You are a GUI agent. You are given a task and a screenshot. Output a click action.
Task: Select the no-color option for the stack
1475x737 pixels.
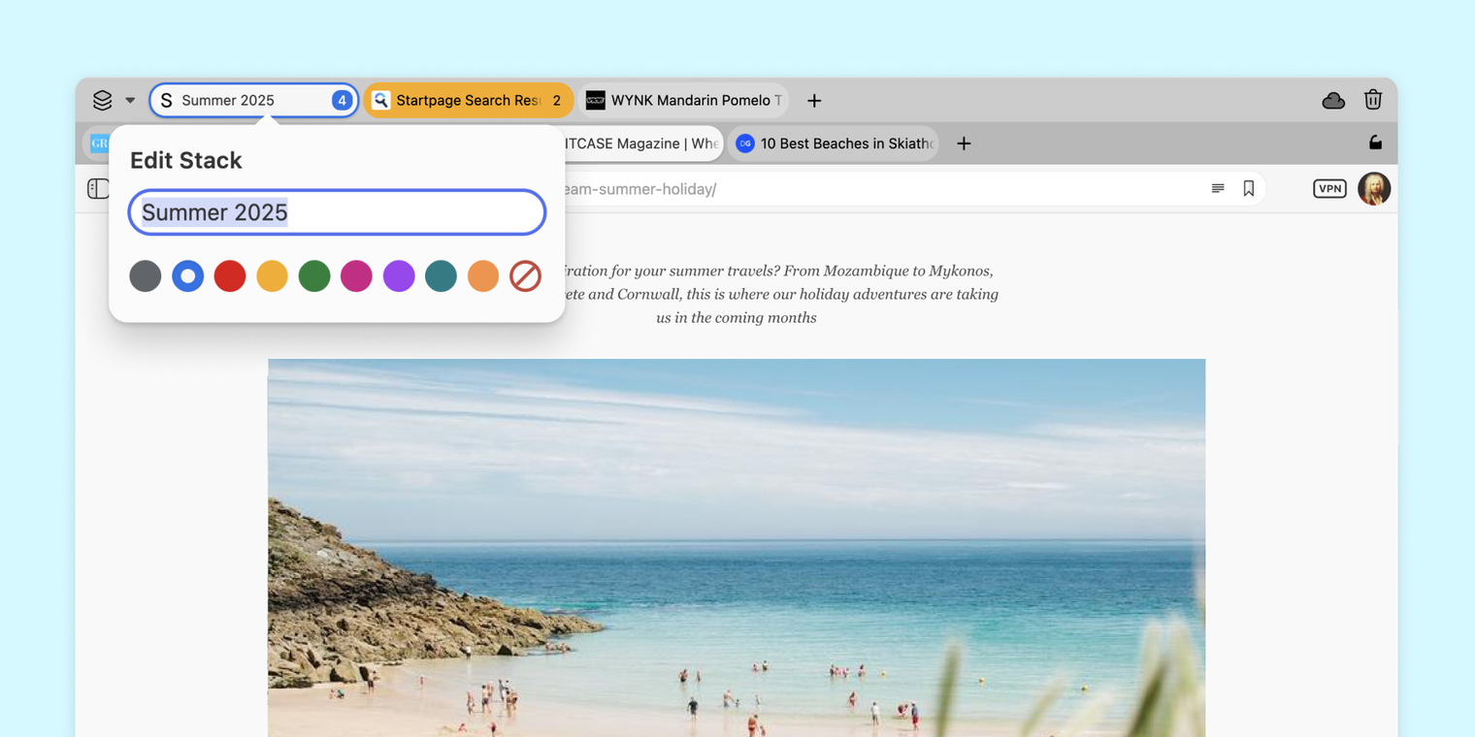[x=525, y=276]
